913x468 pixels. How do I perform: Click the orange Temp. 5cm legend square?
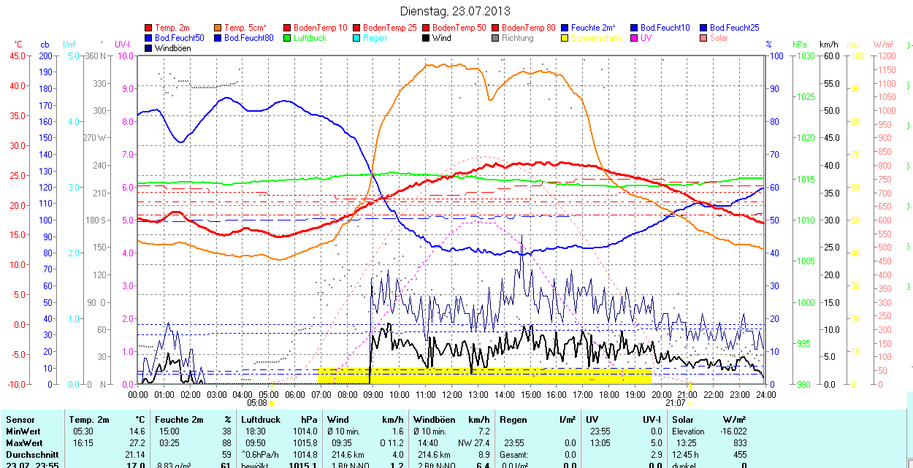click(218, 28)
